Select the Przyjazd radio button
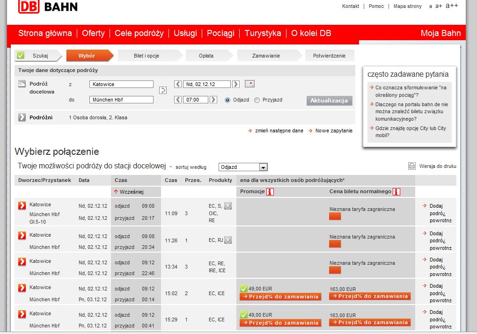The height and width of the screenshot is (334, 477). click(x=257, y=100)
